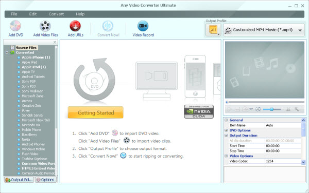The width and height of the screenshot is (309, 193).
Task: Select Sony PSP in tree
Action: tap(28, 82)
